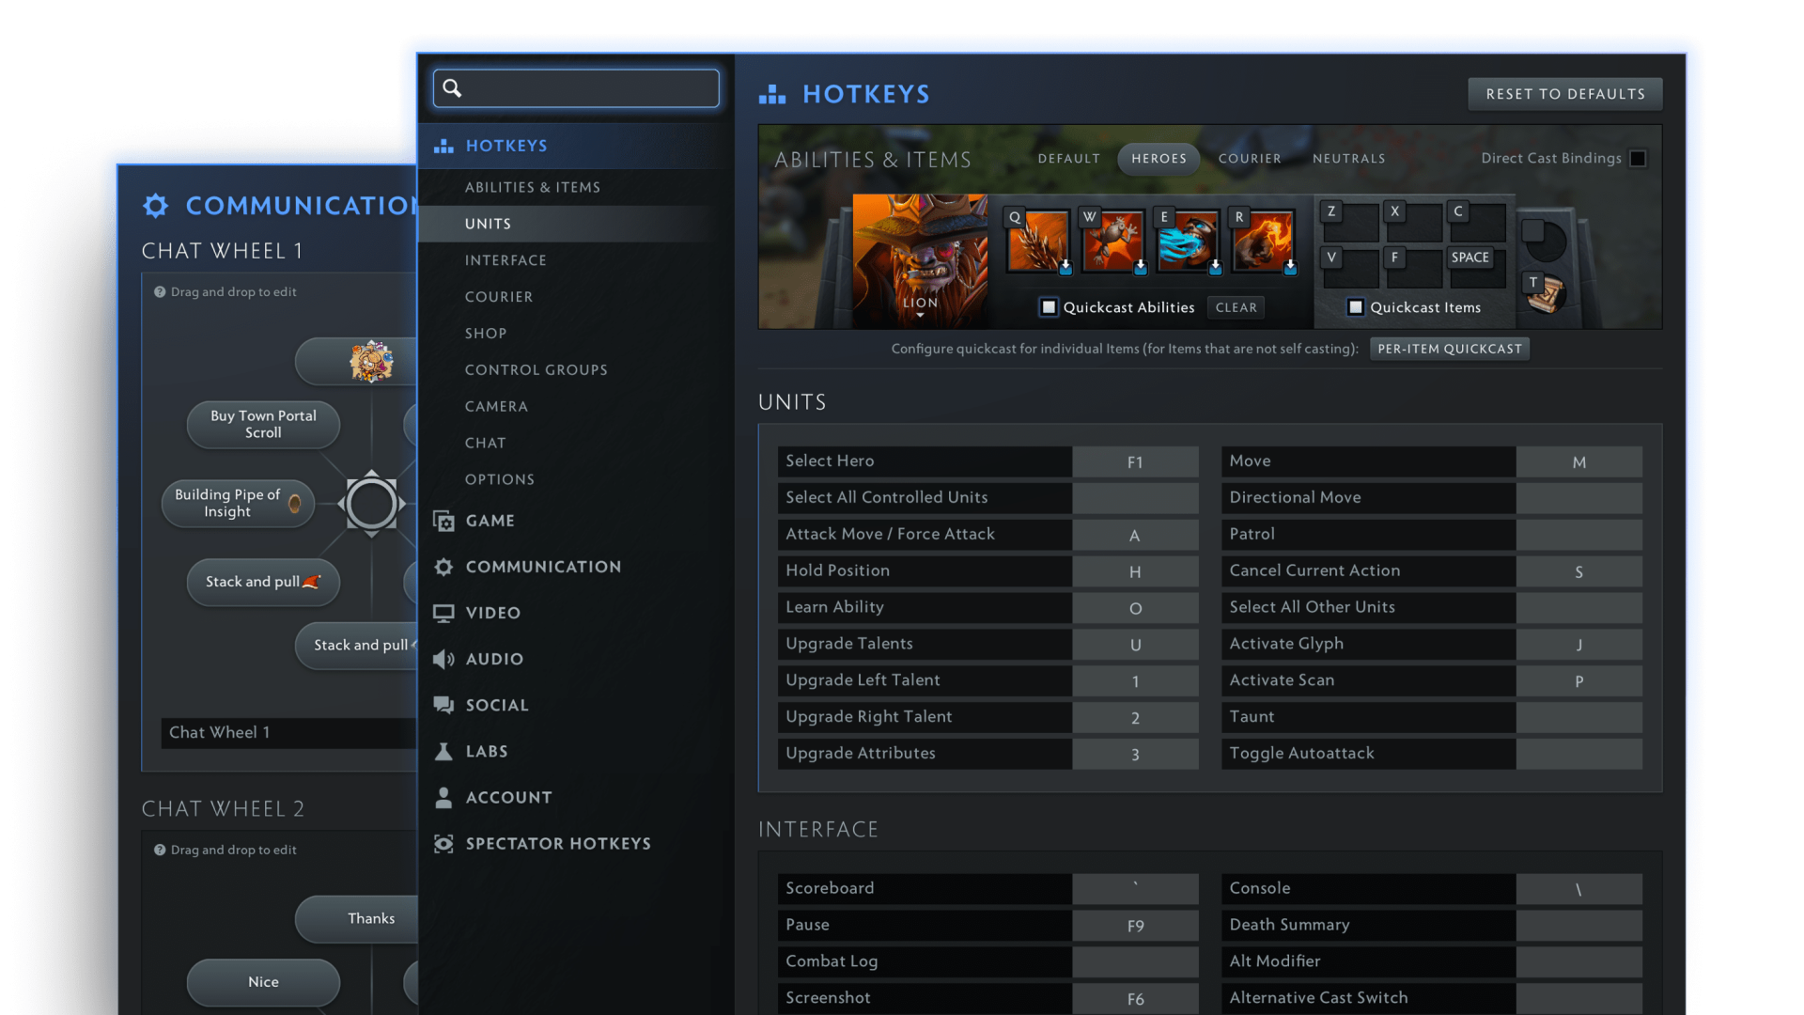Click the Game section icon in sidebar
The height and width of the screenshot is (1015, 1804).
[x=443, y=521]
